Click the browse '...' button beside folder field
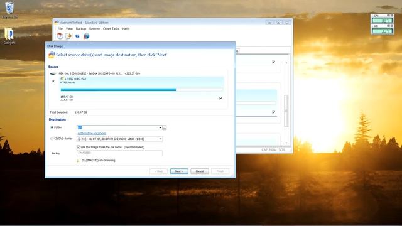 (x=165, y=127)
